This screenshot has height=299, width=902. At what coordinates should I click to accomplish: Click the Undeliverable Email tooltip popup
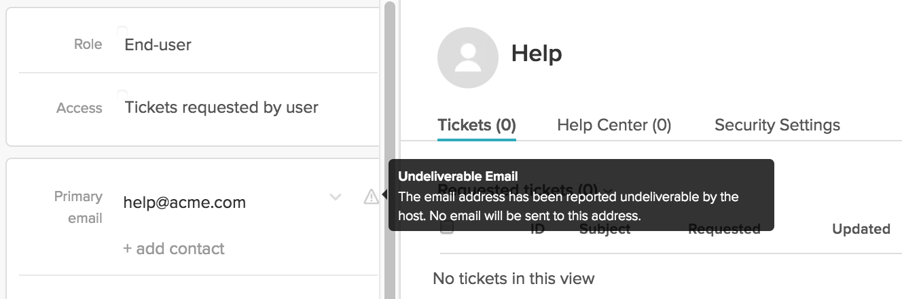click(x=581, y=195)
